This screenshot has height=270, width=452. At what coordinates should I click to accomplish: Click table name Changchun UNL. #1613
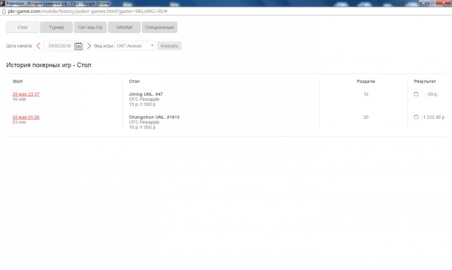coord(154,117)
